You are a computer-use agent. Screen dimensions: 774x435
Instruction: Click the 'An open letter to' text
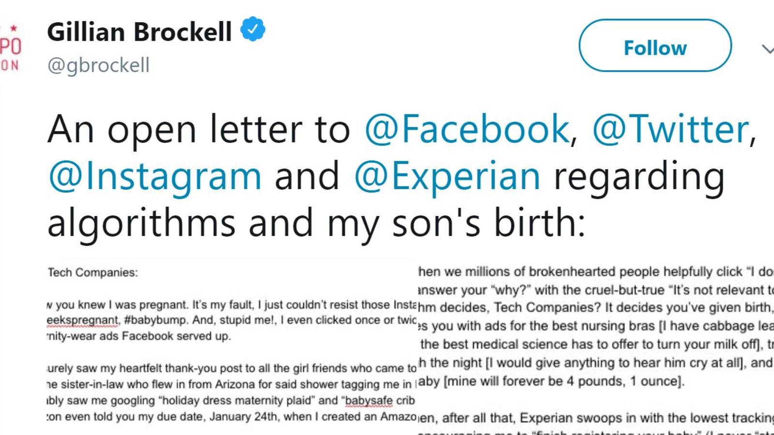(198, 130)
